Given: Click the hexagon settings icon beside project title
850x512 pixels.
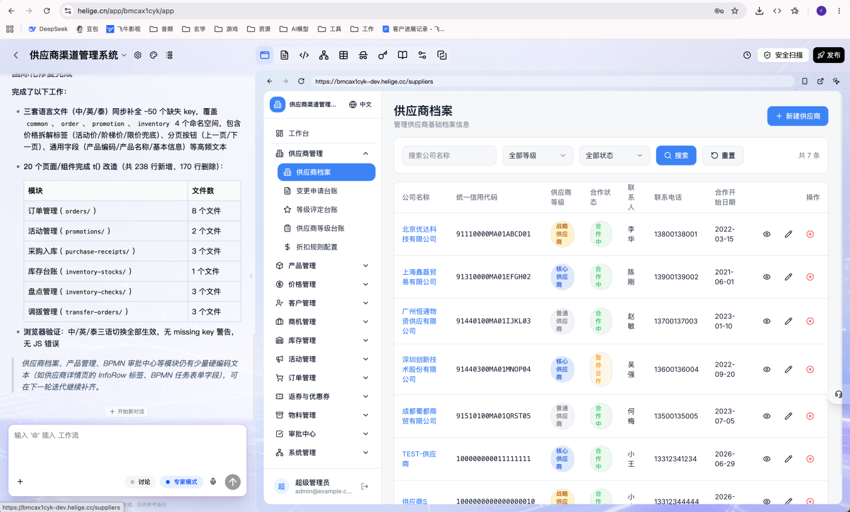Looking at the screenshot, I should pyautogui.click(x=138, y=55).
